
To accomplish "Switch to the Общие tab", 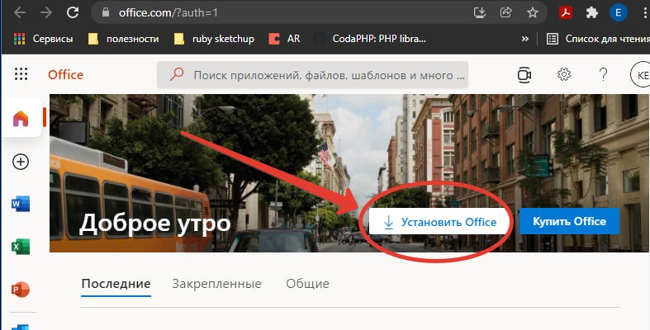I will [307, 284].
